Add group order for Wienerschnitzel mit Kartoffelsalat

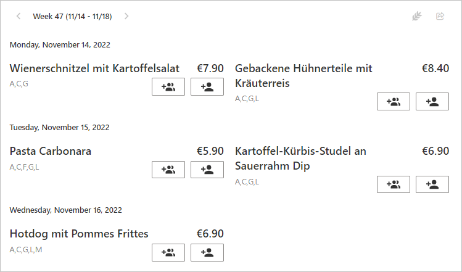[x=168, y=86]
